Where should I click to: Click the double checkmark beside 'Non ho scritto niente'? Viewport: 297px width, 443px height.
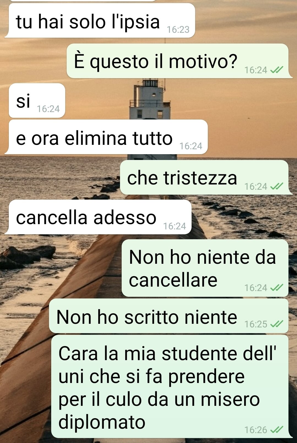point(277,324)
